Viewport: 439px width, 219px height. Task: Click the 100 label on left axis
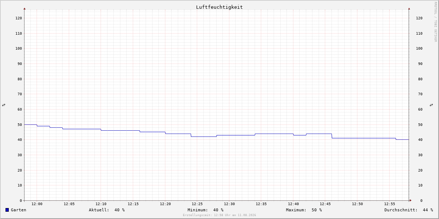[19, 48]
